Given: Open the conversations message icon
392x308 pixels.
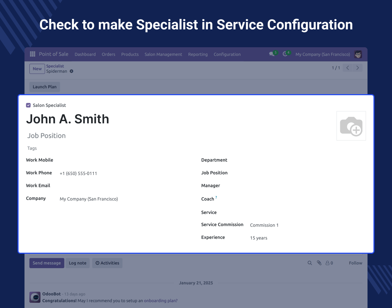Looking at the screenshot, I should coord(272,54).
